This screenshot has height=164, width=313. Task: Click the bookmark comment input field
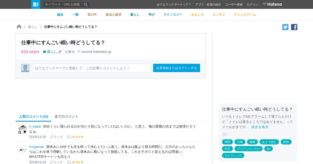tap(91, 68)
